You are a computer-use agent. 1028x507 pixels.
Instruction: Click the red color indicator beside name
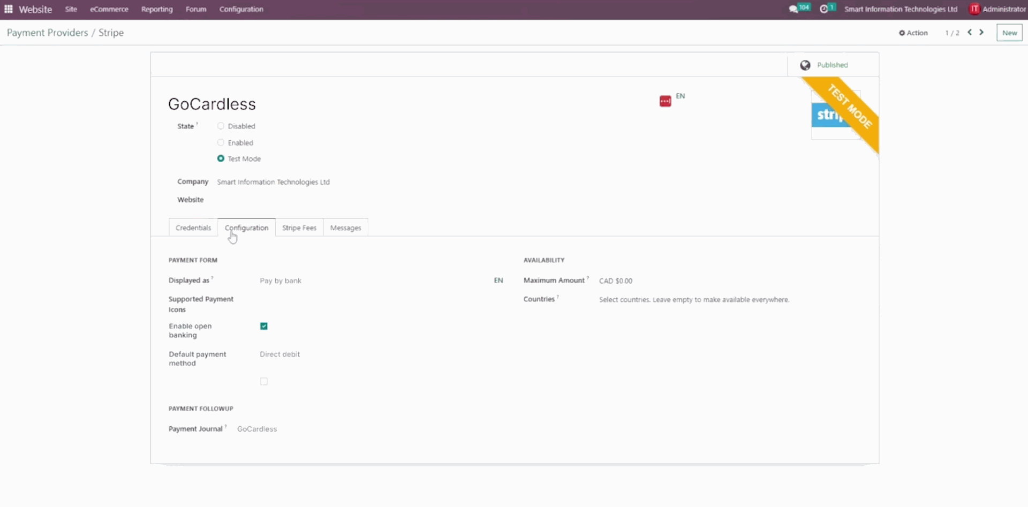point(665,101)
